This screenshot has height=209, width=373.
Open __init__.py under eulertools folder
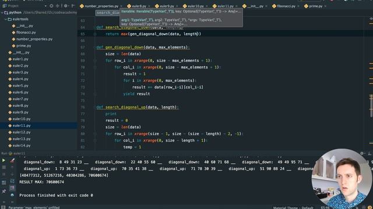(x=24, y=26)
